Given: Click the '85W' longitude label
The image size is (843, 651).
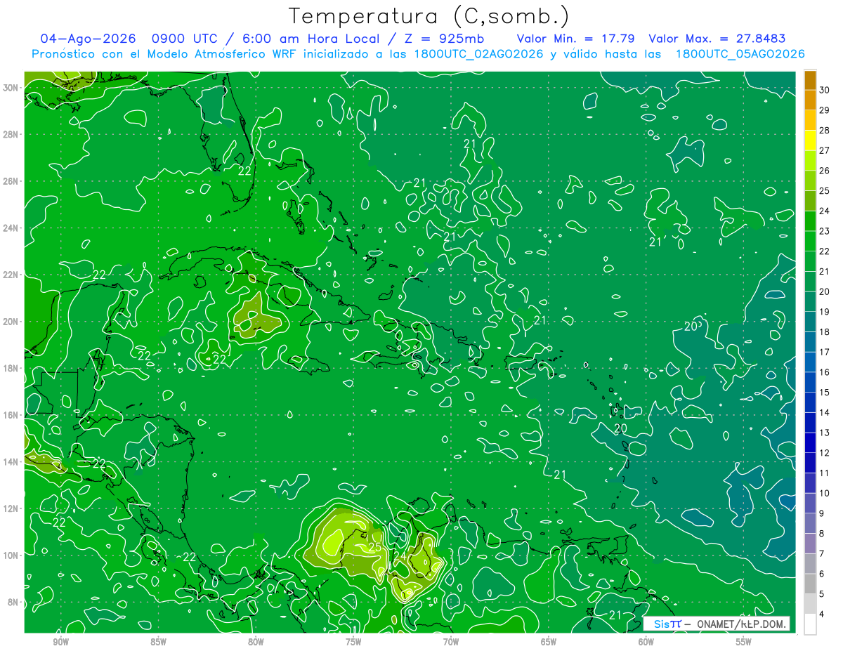Looking at the screenshot, I should click(158, 641).
